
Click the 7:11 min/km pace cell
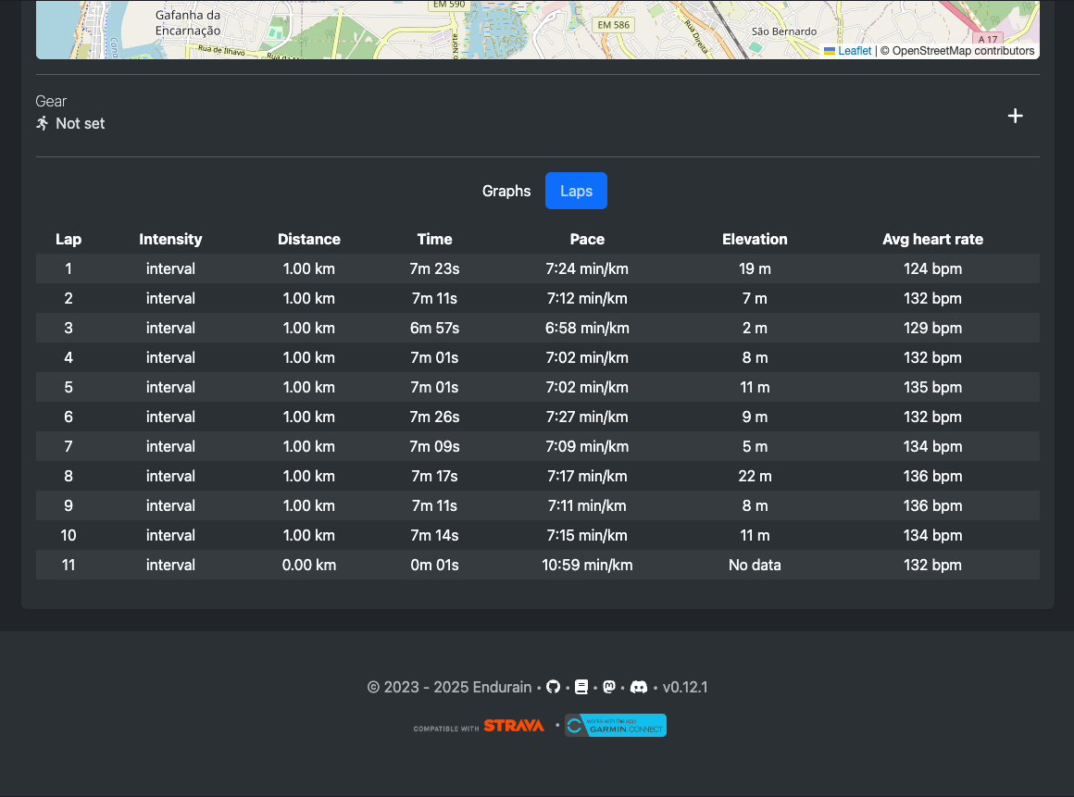(587, 505)
